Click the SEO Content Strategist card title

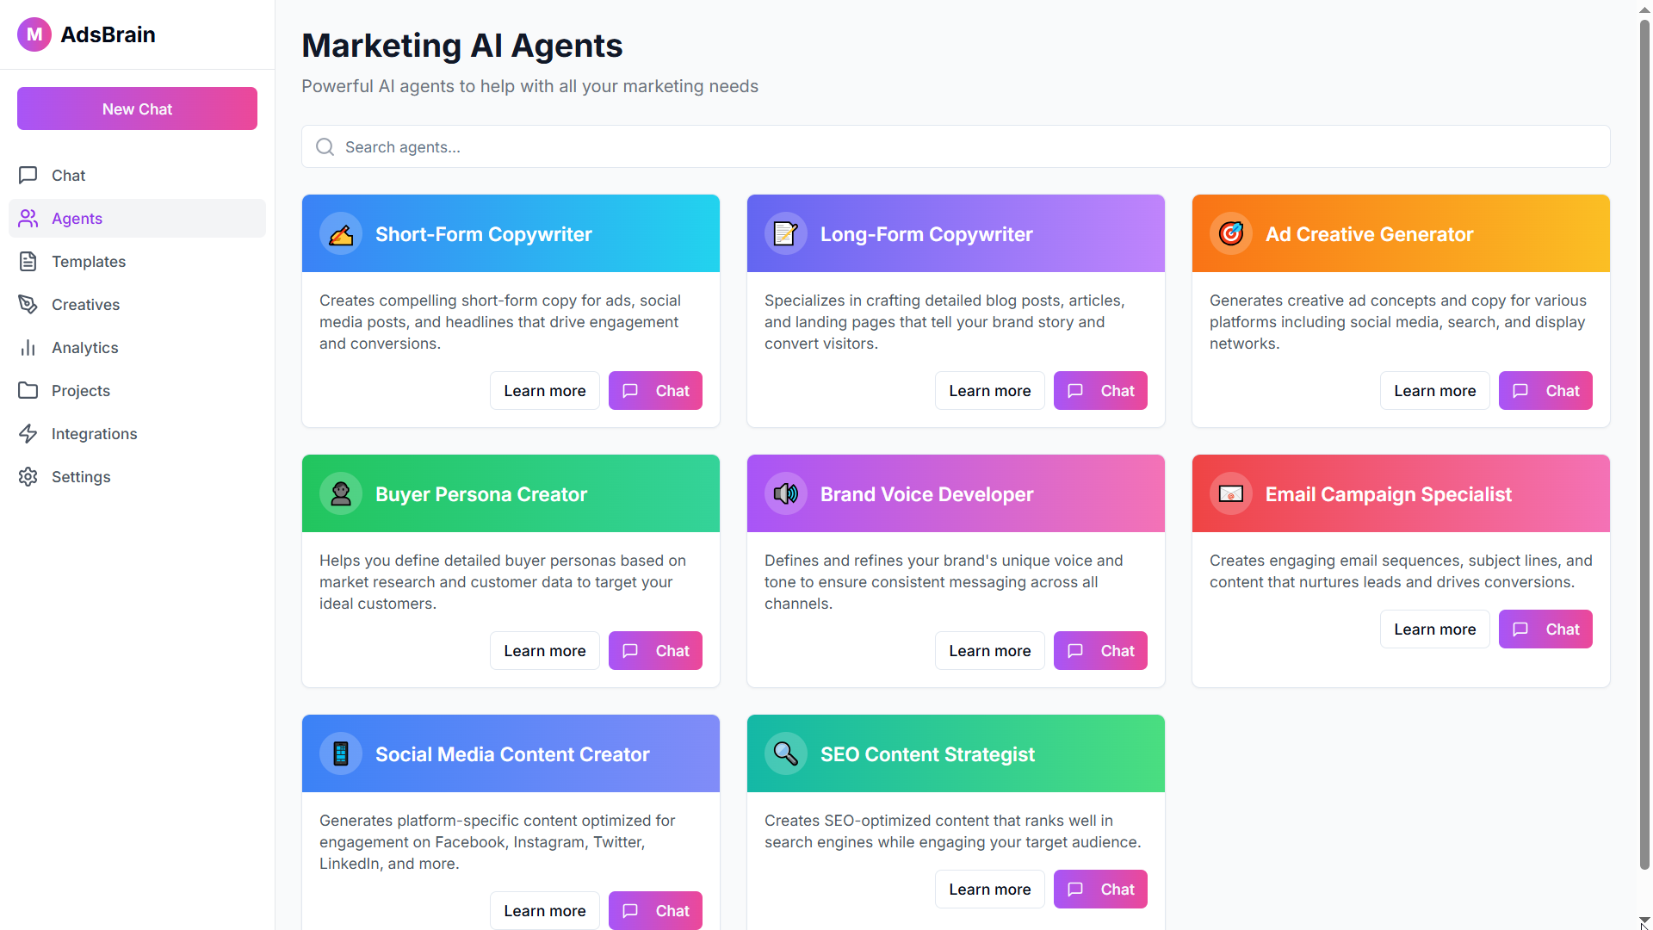(x=927, y=754)
